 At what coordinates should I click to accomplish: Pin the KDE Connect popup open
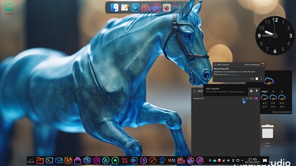coord(257,91)
